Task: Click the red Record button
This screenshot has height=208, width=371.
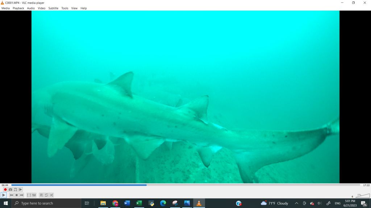Action: coord(5,190)
